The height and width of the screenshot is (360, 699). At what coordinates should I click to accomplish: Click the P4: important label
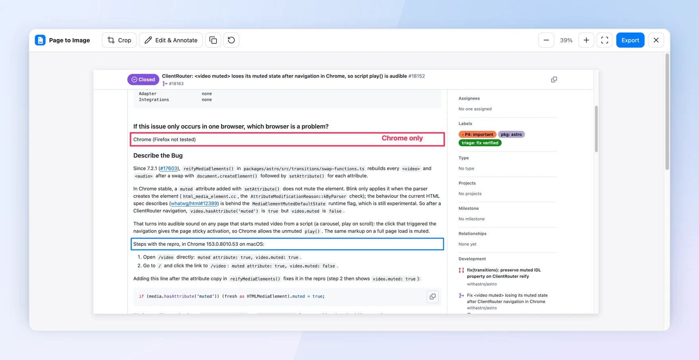click(477, 134)
